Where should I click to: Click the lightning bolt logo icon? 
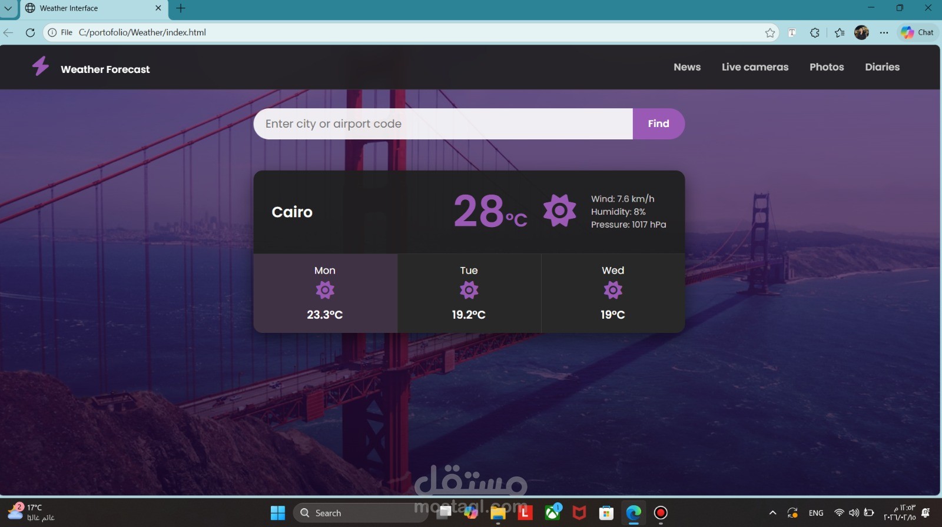pyautogui.click(x=41, y=66)
